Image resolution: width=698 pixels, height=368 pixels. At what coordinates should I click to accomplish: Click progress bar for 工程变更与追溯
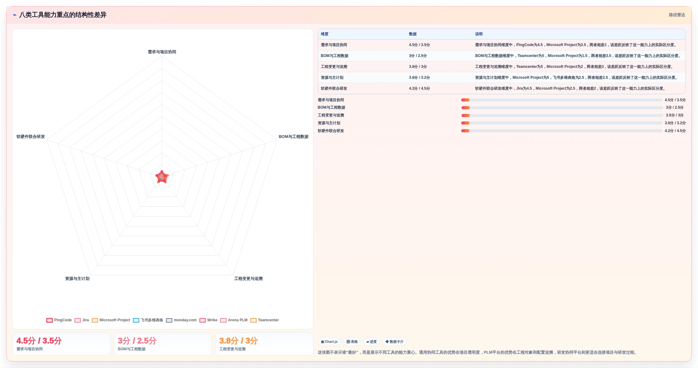pos(562,116)
